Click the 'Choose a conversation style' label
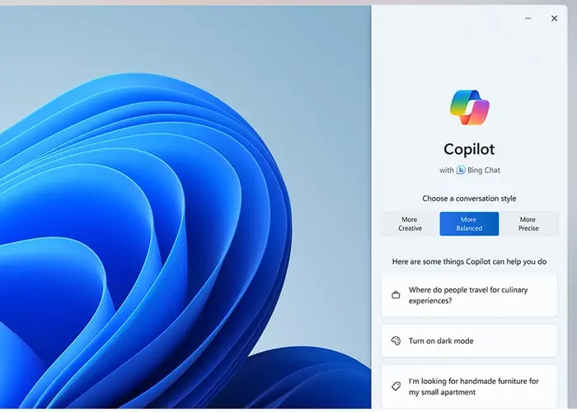 [469, 199]
